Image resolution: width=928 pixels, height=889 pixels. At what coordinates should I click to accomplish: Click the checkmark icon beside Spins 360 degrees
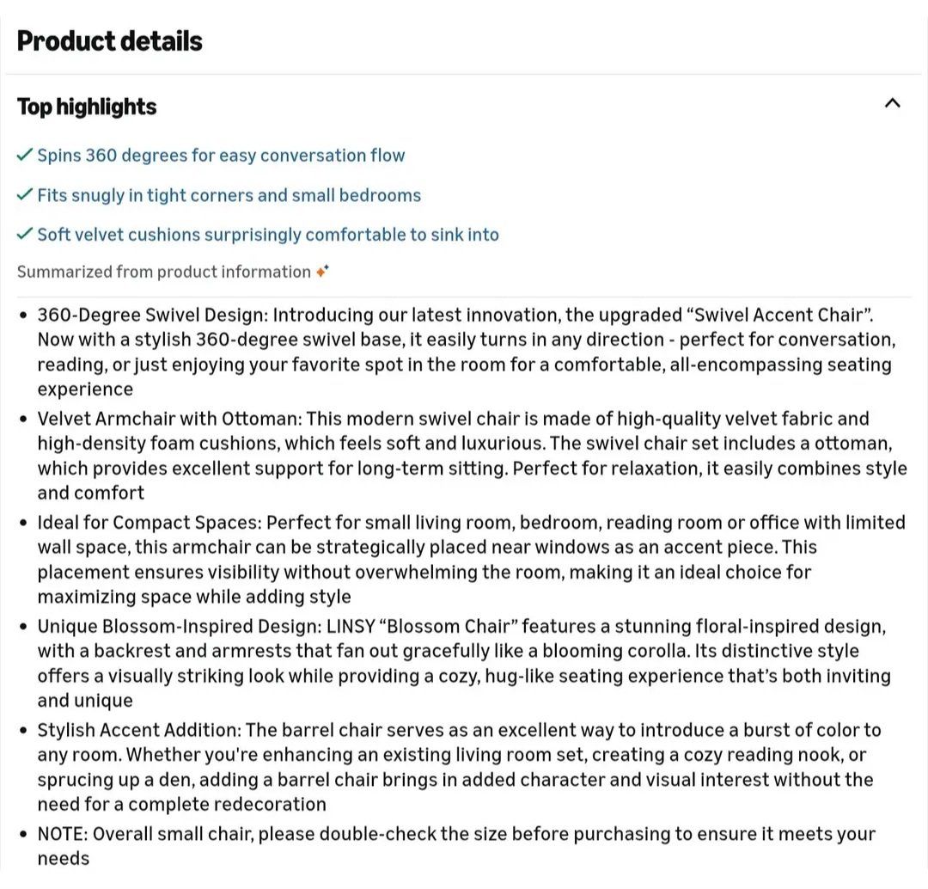point(25,156)
